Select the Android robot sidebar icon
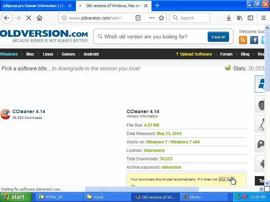 (x=260, y=164)
